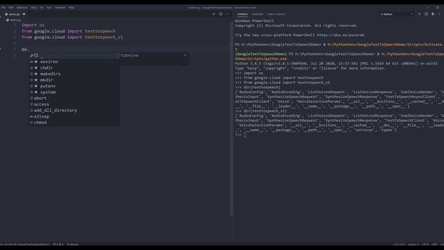444x250 pixels.
Task: Click the tabnine status bar item
Action: point(72,244)
